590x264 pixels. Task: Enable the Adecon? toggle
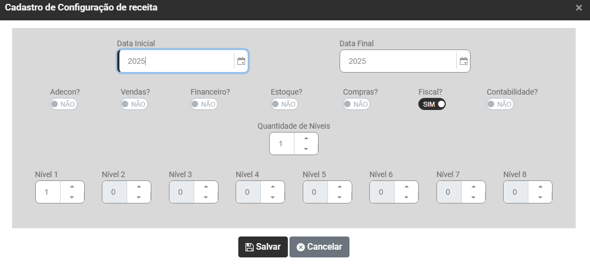pyautogui.click(x=64, y=104)
